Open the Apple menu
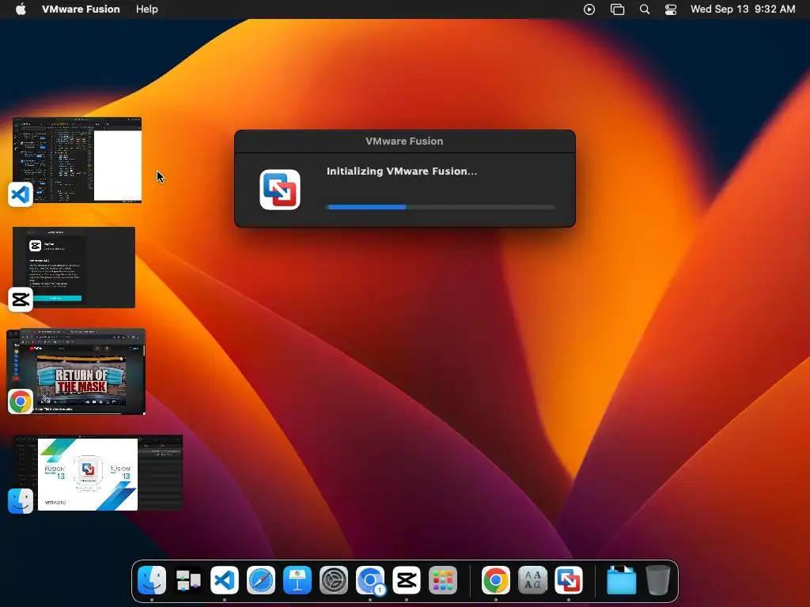The width and height of the screenshot is (810, 607). point(21,9)
